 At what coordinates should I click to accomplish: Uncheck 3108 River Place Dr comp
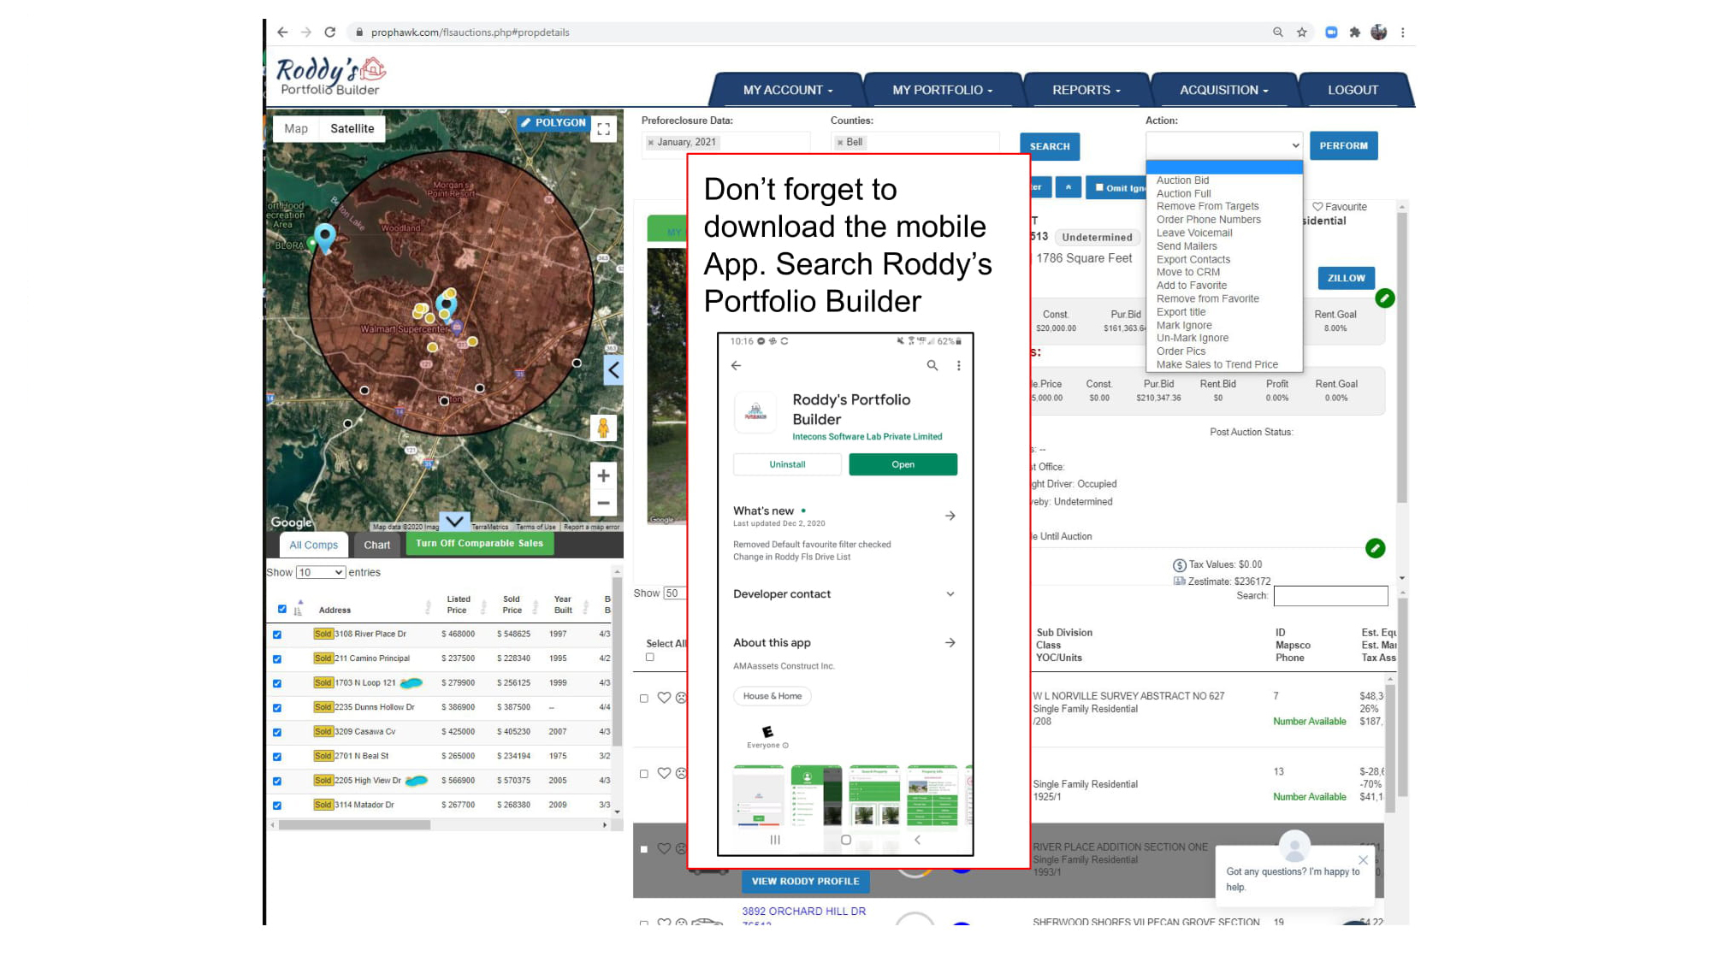(x=277, y=634)
